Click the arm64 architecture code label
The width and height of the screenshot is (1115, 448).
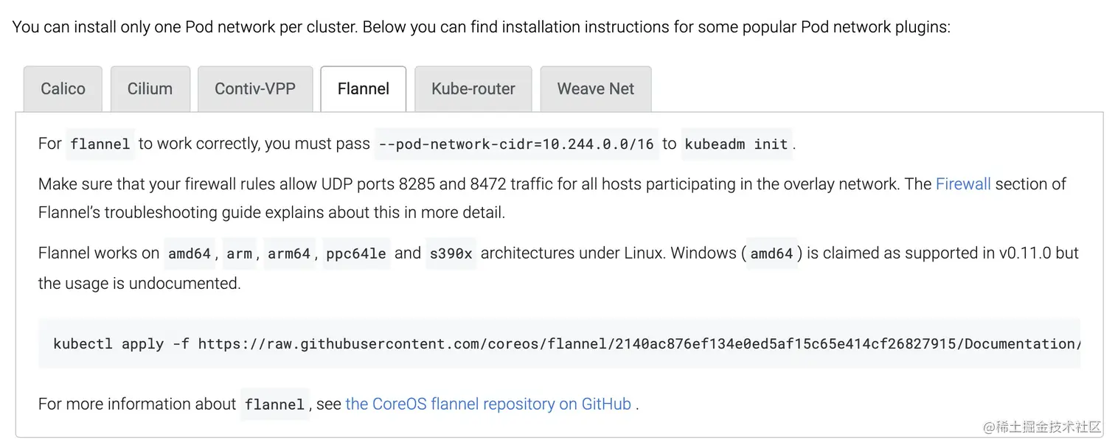click(x=289, y=253)
